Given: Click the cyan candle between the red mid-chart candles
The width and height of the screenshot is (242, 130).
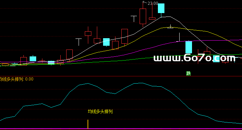Looking at the screenshot, I should (x=106, y=42).
